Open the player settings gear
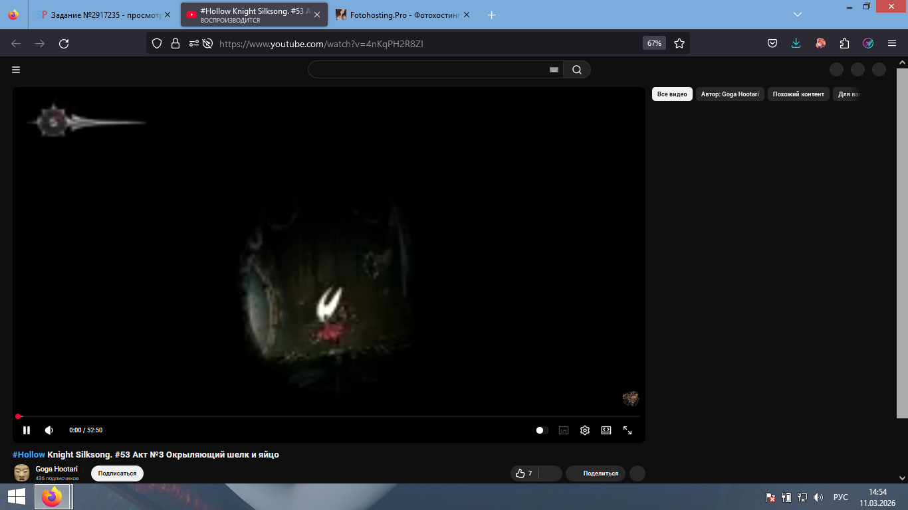Screen dimensions: 908x510 pos(585,430)
